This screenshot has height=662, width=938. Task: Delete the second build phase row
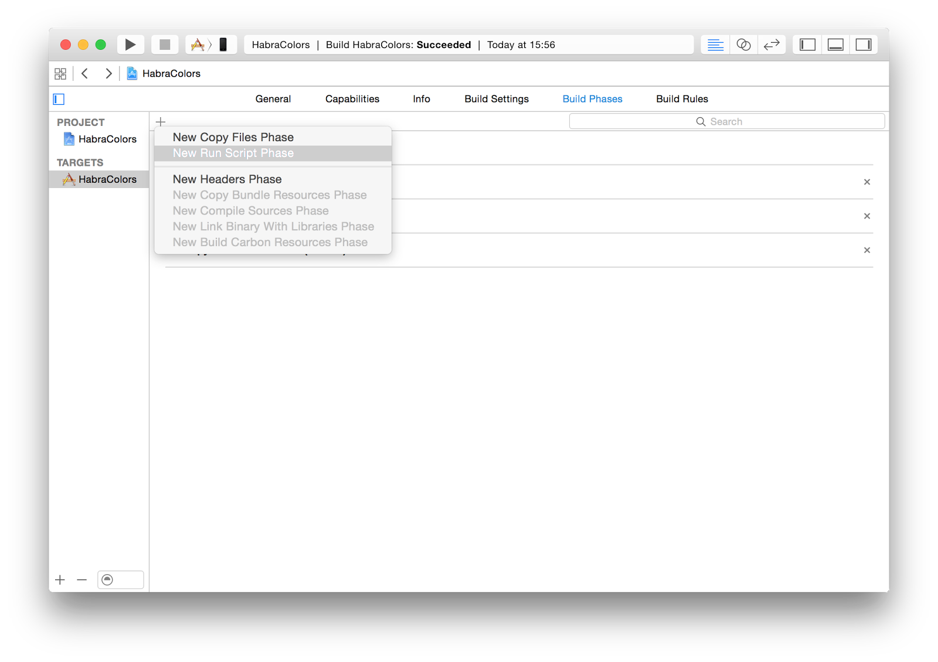click(x=867, y=216)
